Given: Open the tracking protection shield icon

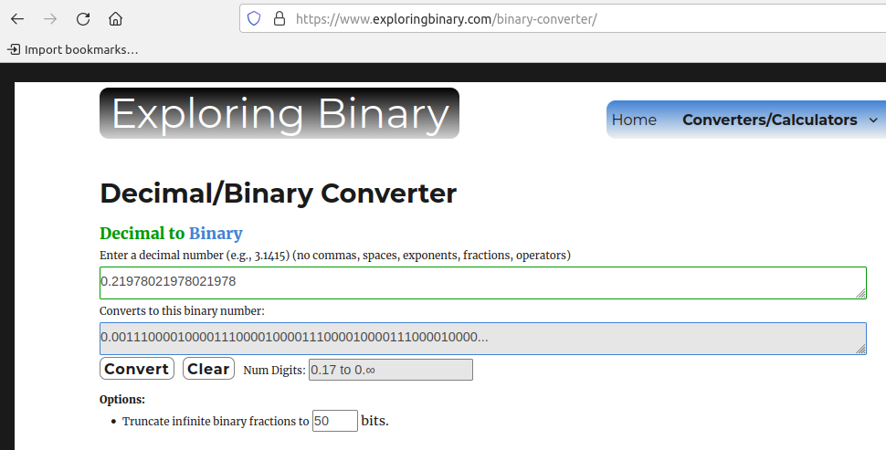Looking at the screenshot, I should [x=254, y=19].
